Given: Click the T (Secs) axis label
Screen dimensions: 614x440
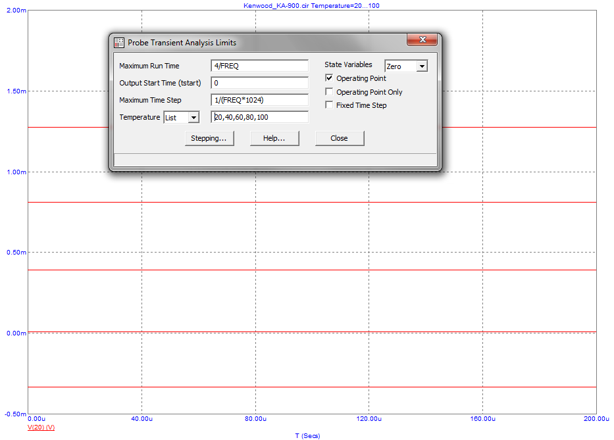Looking at the screenshot, I should pyautogui.click(x=307, y=435).
